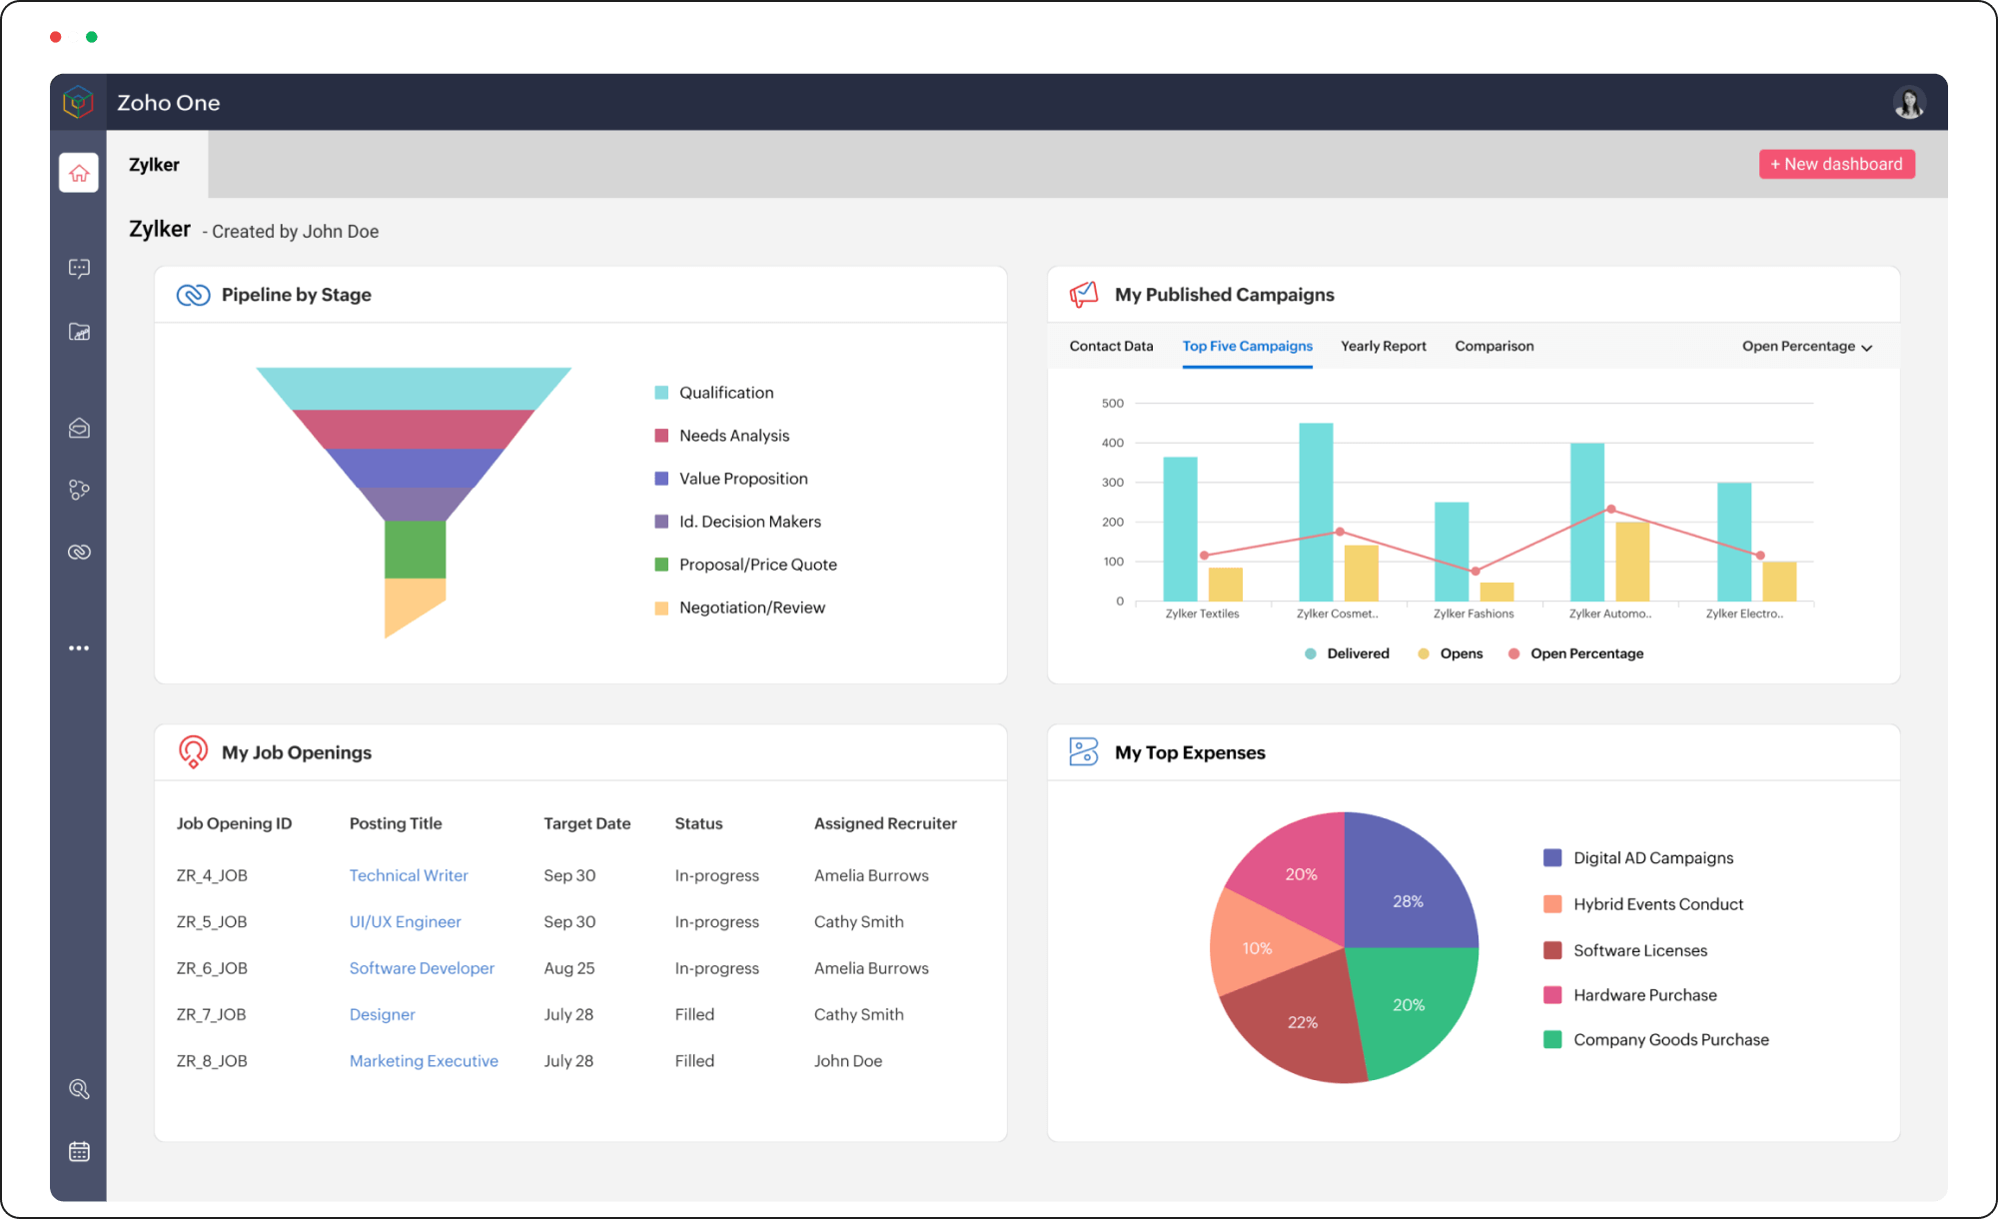
Task: Click the Id. Decision Makers legend swatch
Action: click(661, 522)
